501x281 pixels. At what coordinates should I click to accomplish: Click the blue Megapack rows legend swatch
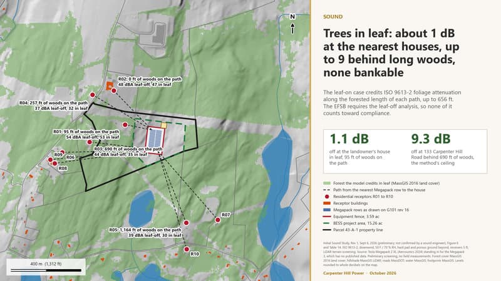pos(327,210)
